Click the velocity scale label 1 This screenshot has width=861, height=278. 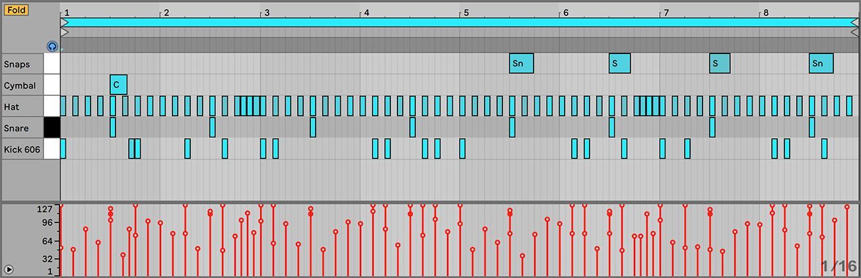click(50, 271)
